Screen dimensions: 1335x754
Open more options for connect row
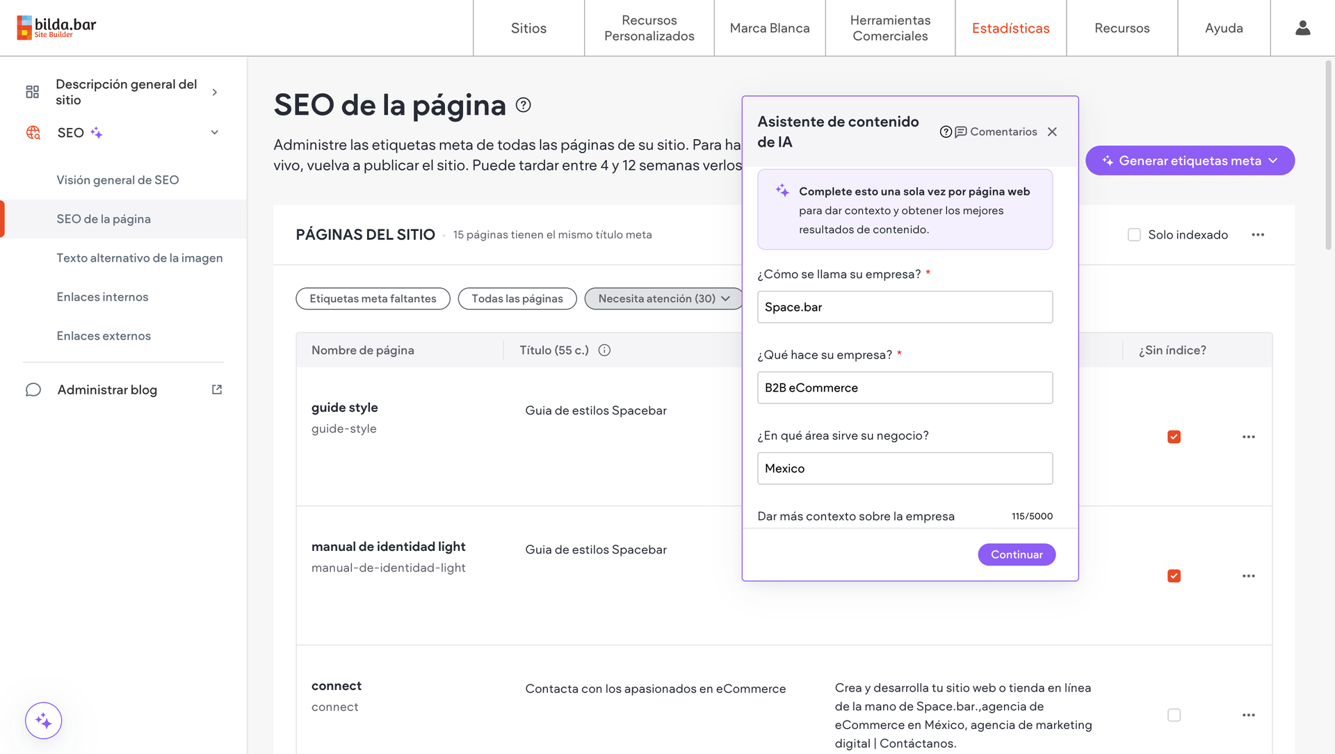(1249, 715)
